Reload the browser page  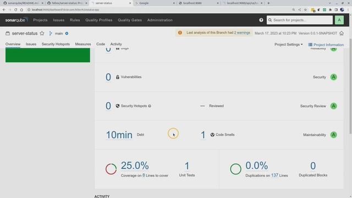tap(15, 10)
